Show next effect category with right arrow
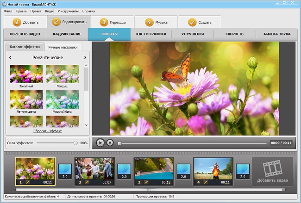Viewport: 301px width, 203px height. [x=85, y=57]
